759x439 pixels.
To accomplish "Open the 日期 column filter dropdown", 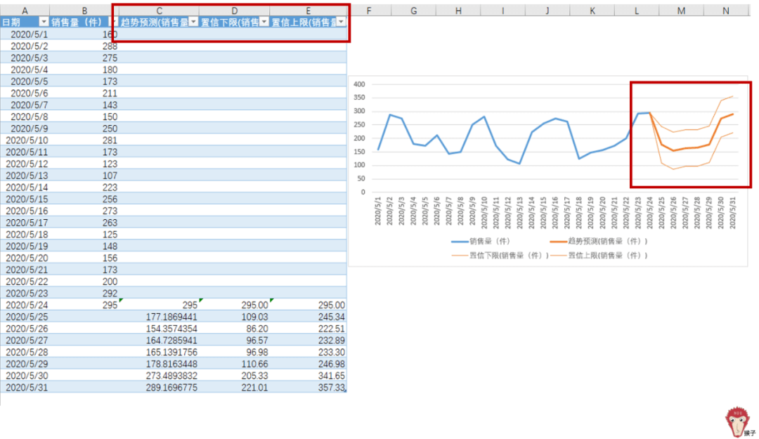I will coord(44,22).
